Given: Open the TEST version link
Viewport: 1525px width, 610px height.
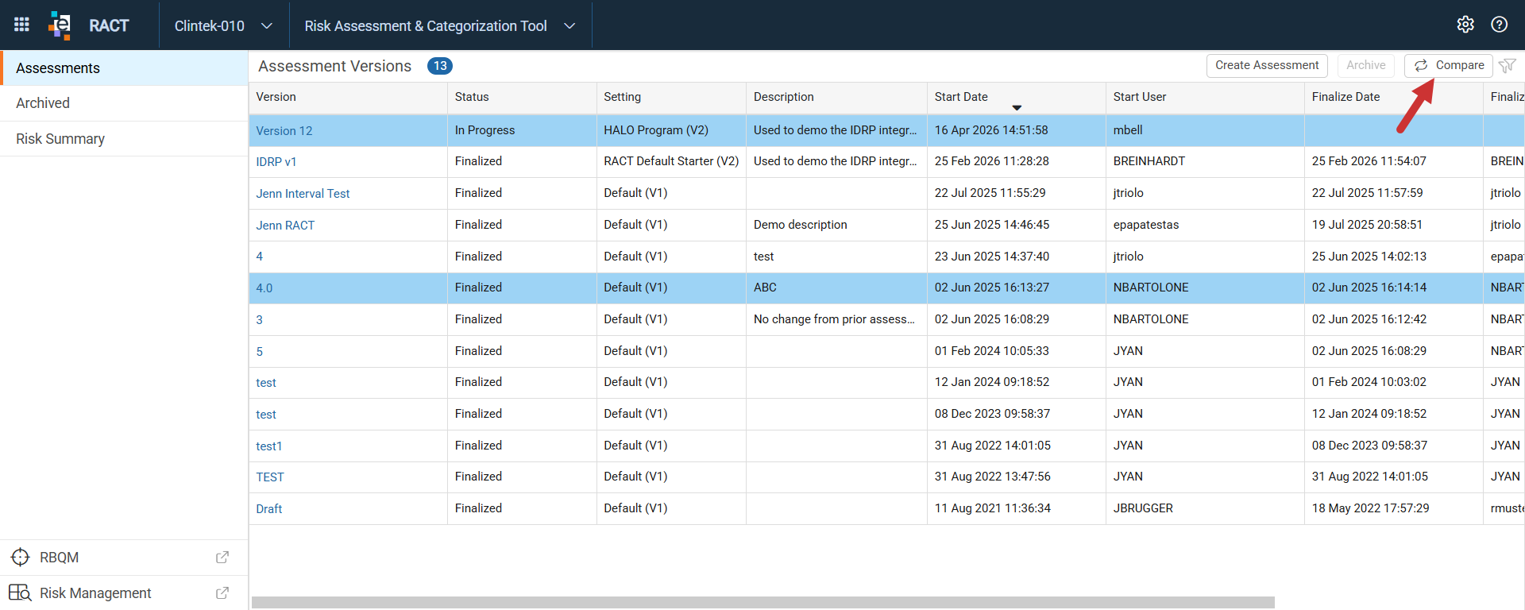Looking at the screenshot, I should [x=270, y=477].
